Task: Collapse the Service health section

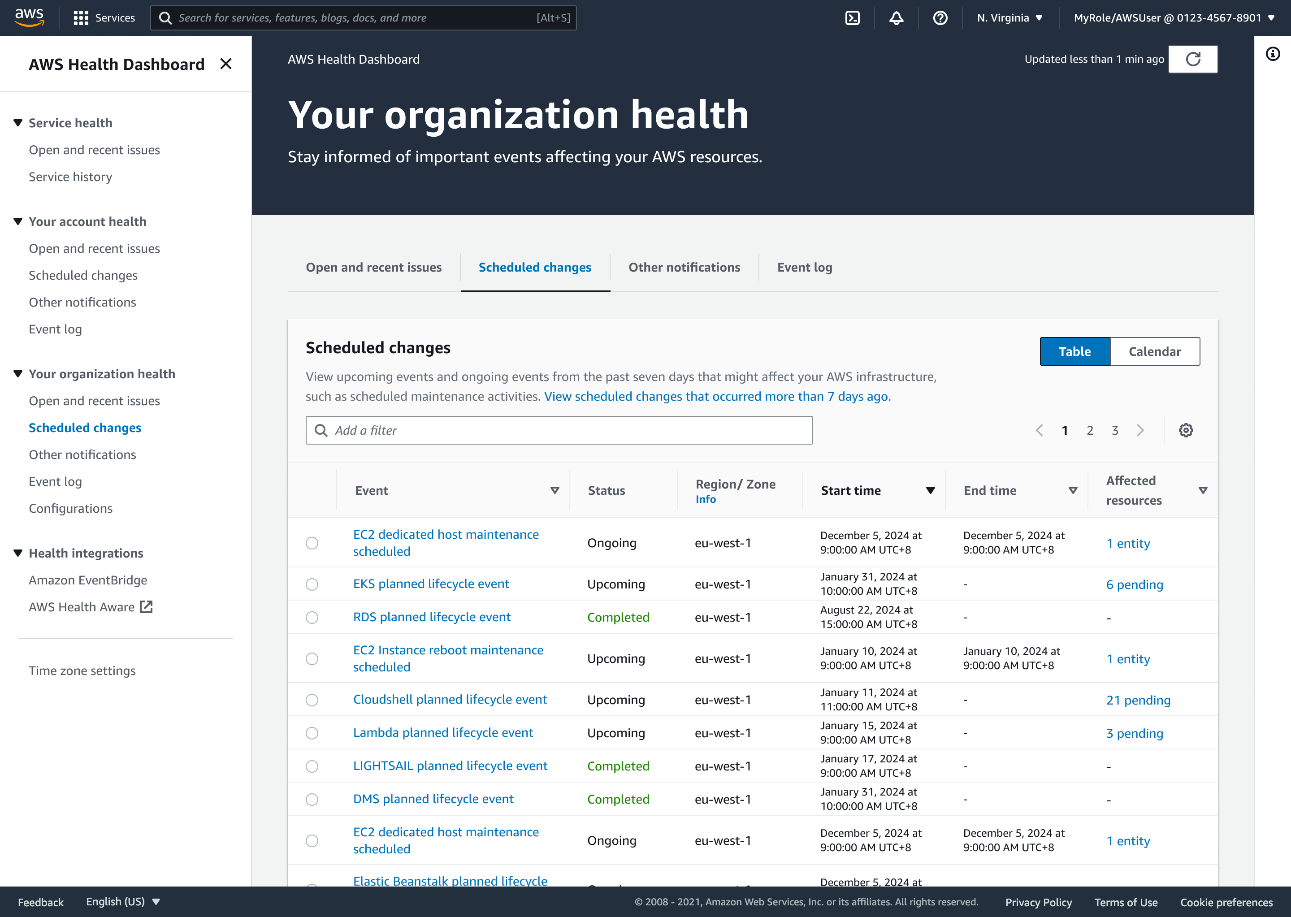Action: [x=18, y=123]
